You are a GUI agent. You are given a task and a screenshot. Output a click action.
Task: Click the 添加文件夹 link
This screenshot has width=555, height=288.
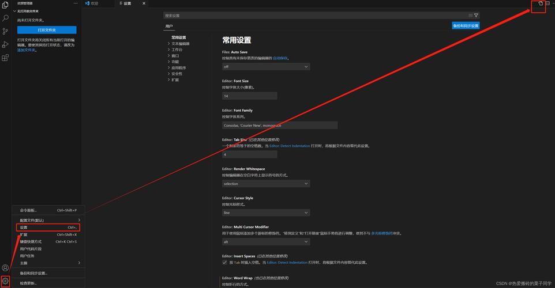(x=26, y=50)
